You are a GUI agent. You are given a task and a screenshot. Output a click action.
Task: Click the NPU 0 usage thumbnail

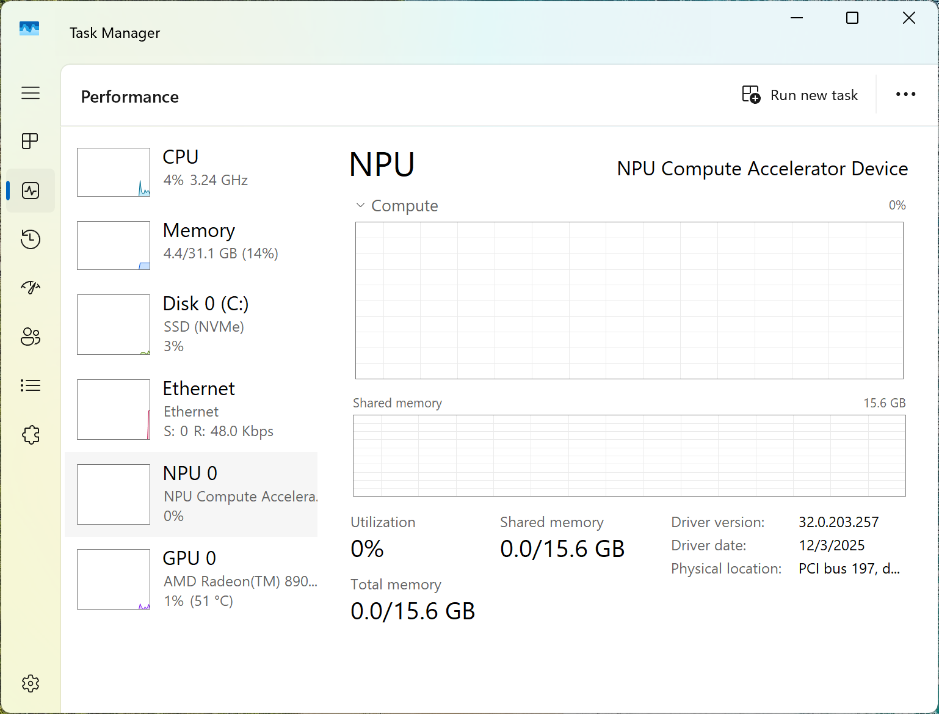(x=114, y=494)
